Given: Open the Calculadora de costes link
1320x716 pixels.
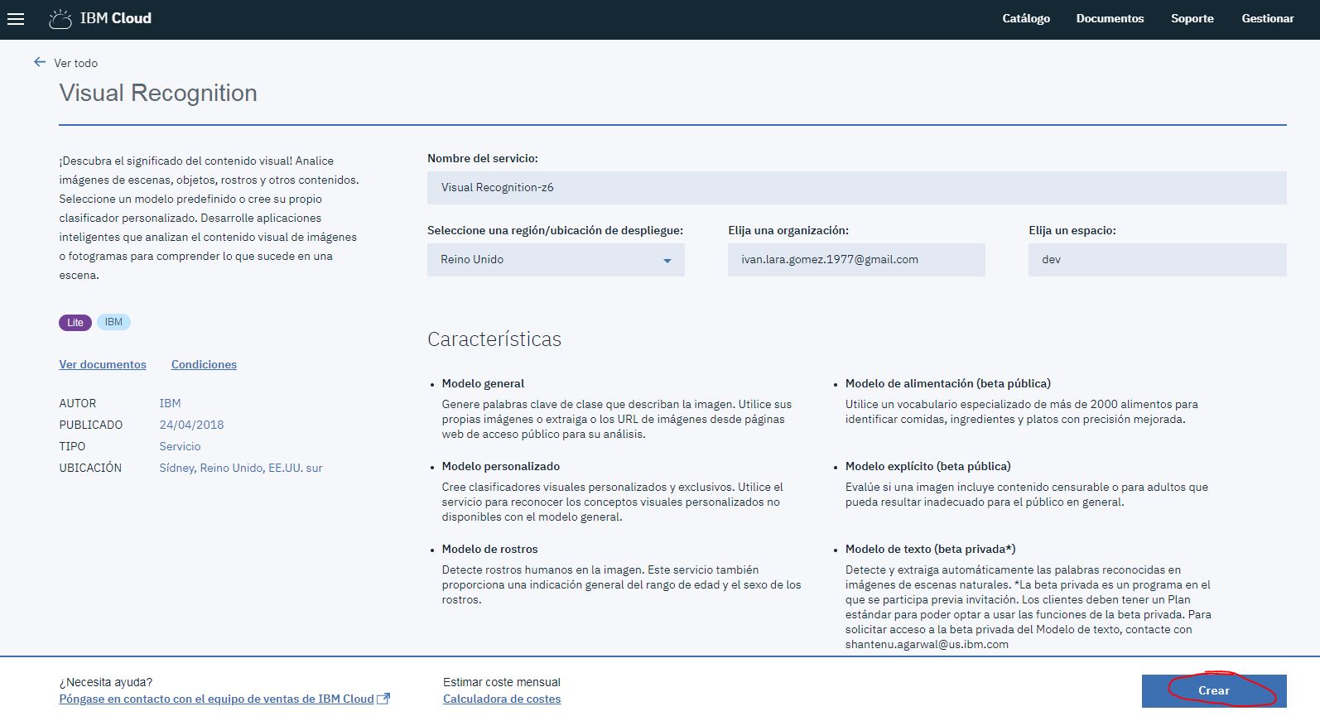Looking at the screenshot, I should click(x=502, y=699).
